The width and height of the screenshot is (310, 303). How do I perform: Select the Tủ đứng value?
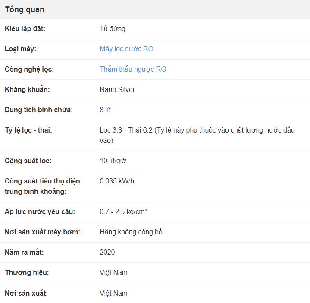click(x=113, y=29)
